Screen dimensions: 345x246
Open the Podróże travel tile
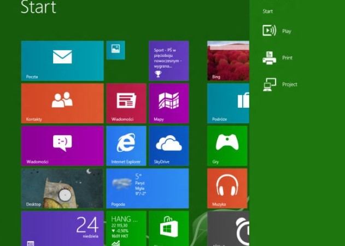228,103
